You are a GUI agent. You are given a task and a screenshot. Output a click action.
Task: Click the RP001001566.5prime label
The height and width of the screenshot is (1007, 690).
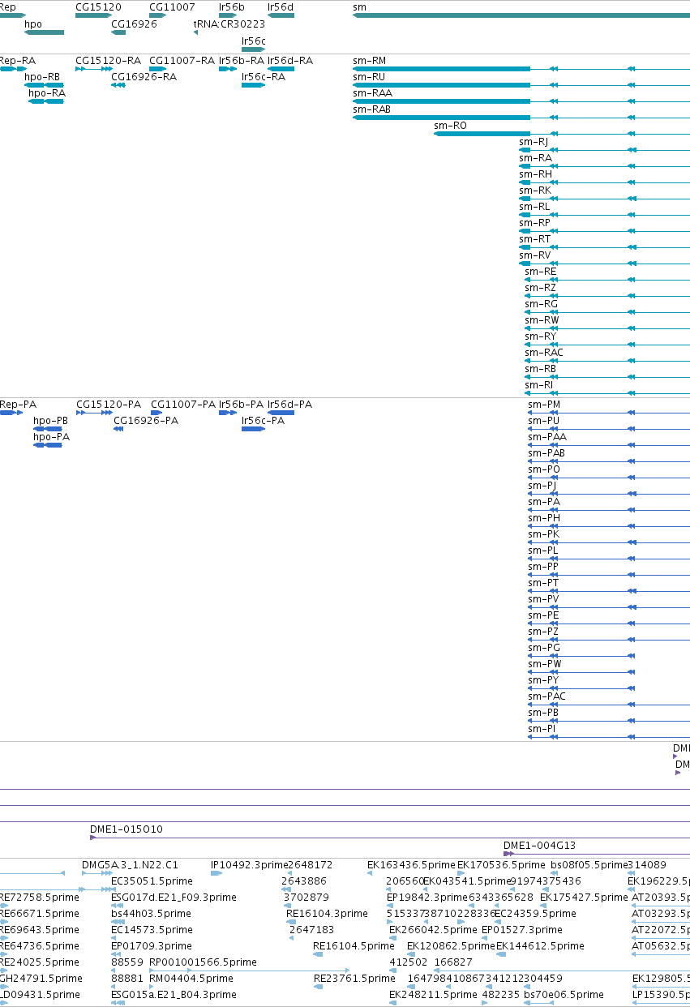pos(203,962)
